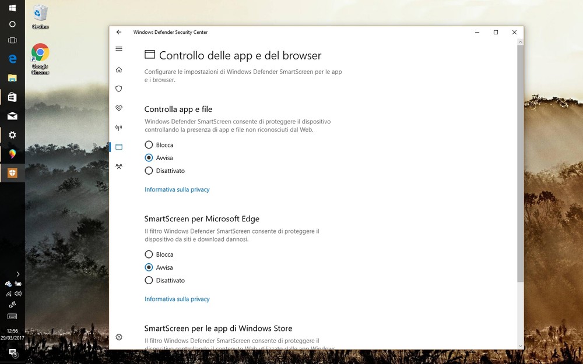Screen dimensions: 583x364
Task: Check battery status in the system tray
Action: click(18, 284)
